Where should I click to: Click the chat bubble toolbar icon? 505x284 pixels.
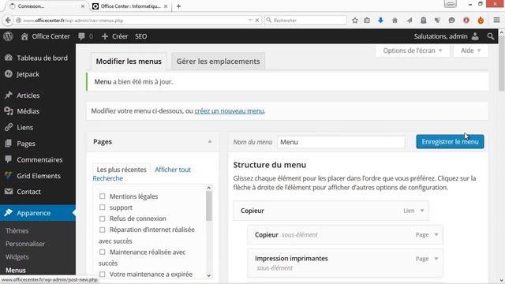coord(451,21)
